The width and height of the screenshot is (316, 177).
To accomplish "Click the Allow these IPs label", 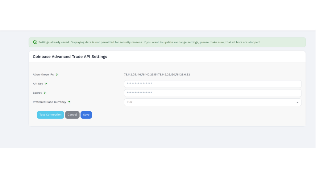I will click(43, 74).
